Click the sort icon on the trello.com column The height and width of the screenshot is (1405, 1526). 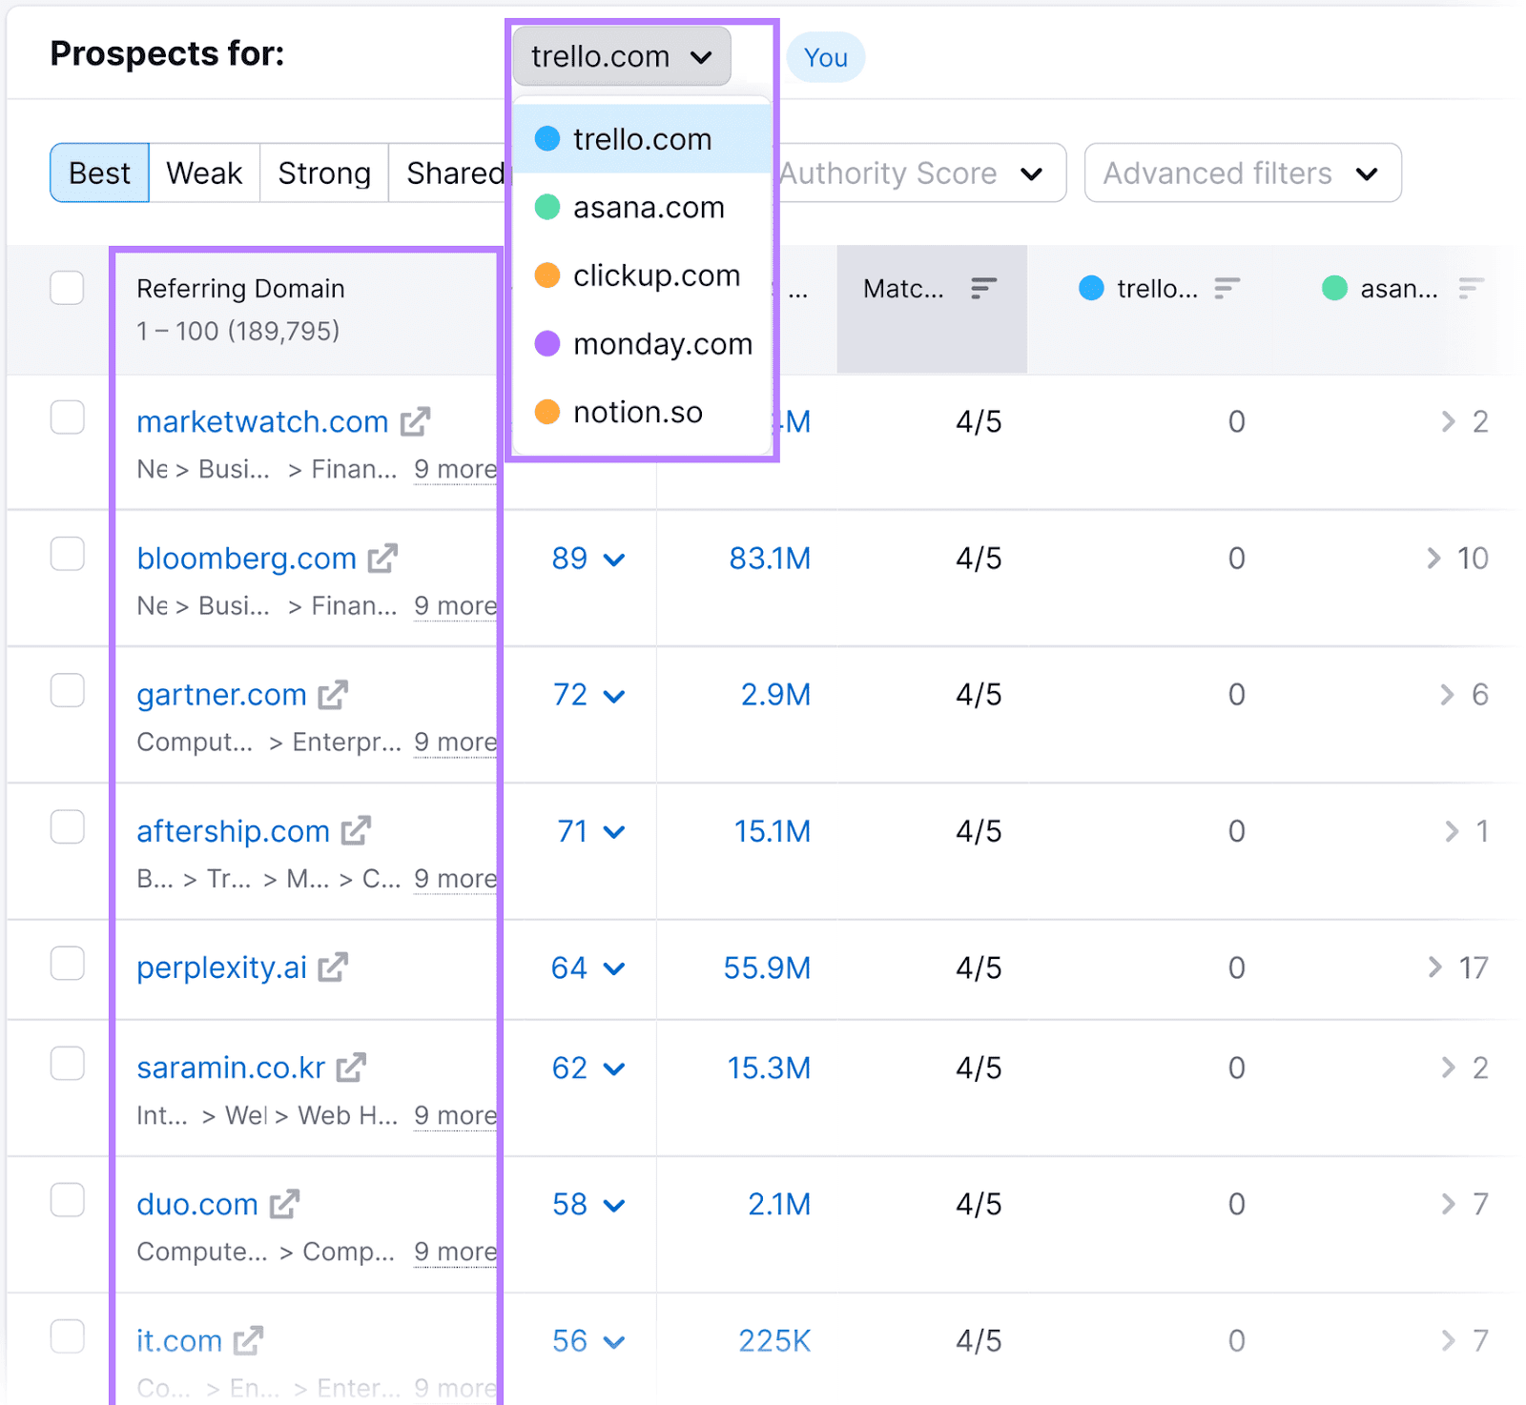(x=1228, y=288)
